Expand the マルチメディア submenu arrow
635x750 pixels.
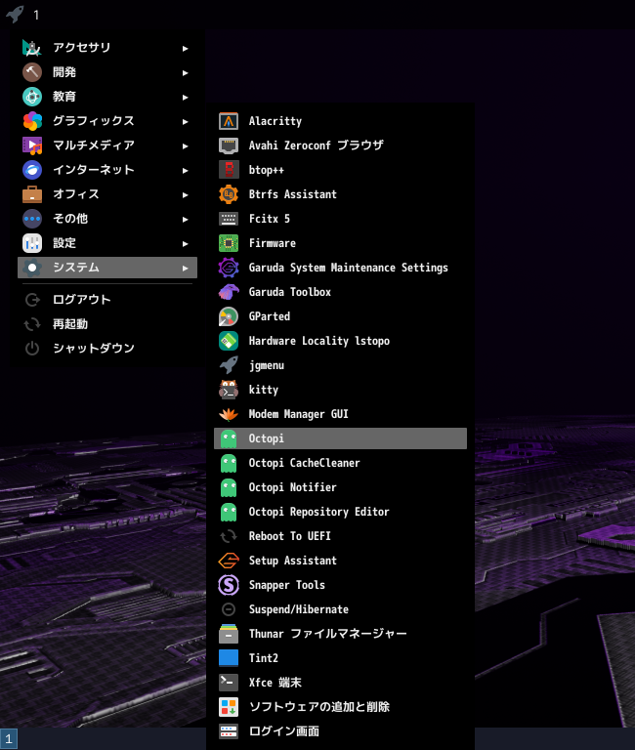[x=186, y=146]
